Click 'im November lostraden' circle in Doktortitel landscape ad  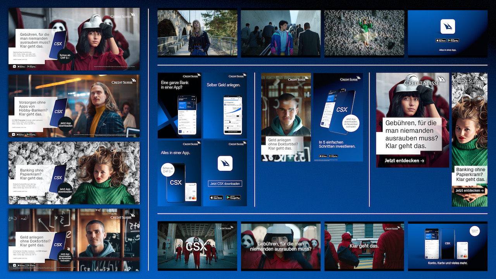[x=65, y=257]
